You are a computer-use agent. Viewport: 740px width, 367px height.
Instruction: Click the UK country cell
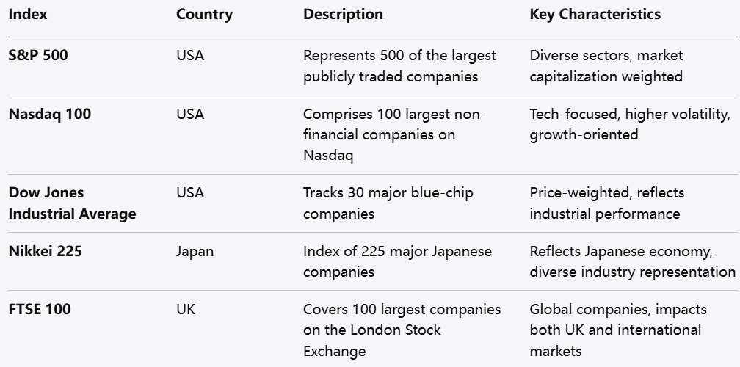tap(185, 310)
